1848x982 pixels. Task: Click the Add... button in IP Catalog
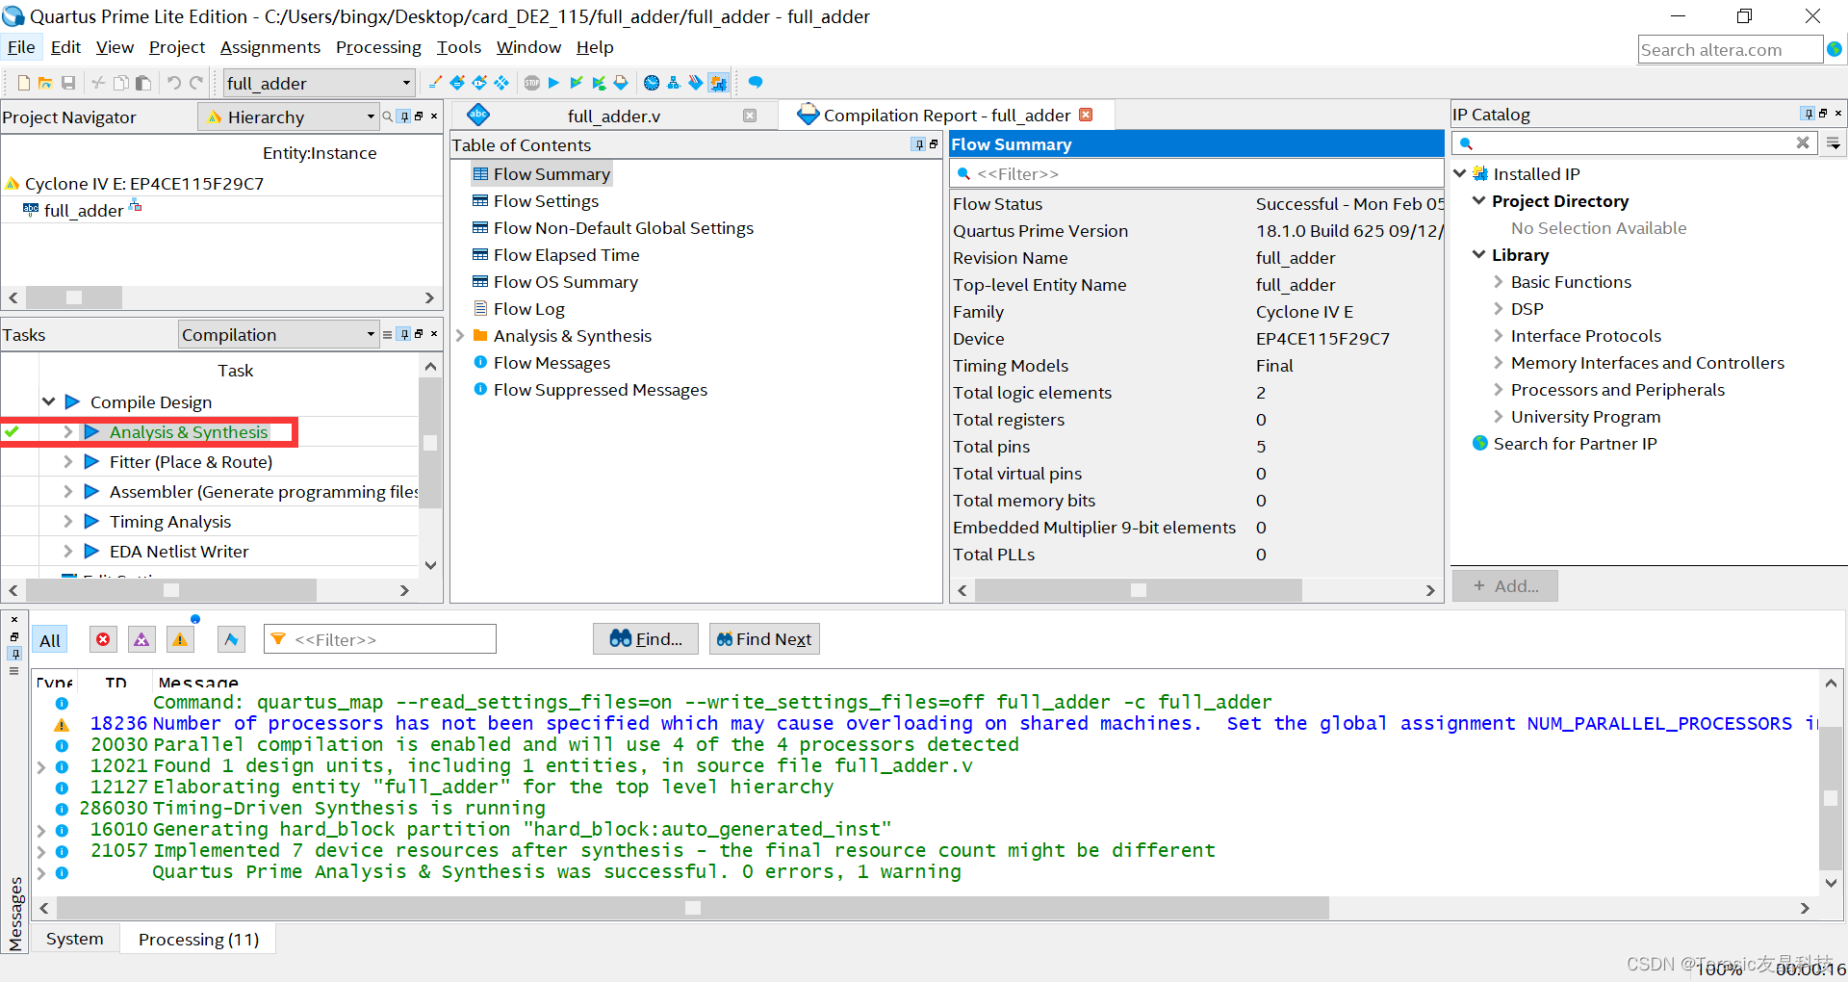point(1504,586)
